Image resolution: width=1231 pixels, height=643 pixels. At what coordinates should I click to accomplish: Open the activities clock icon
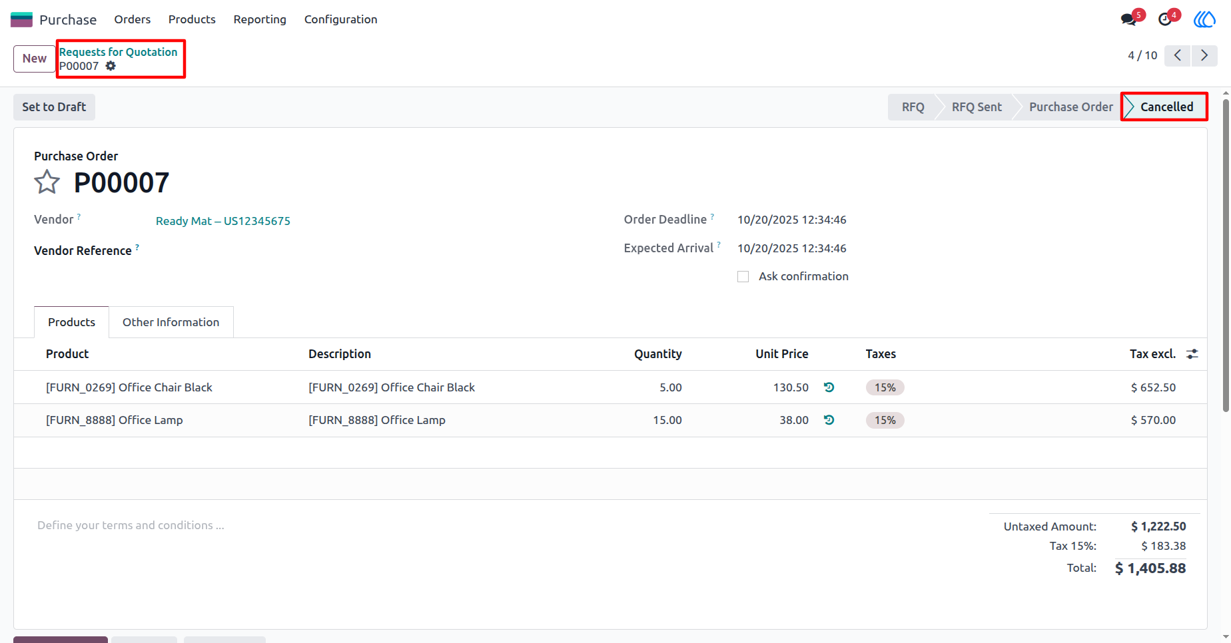pos(1165,19)
